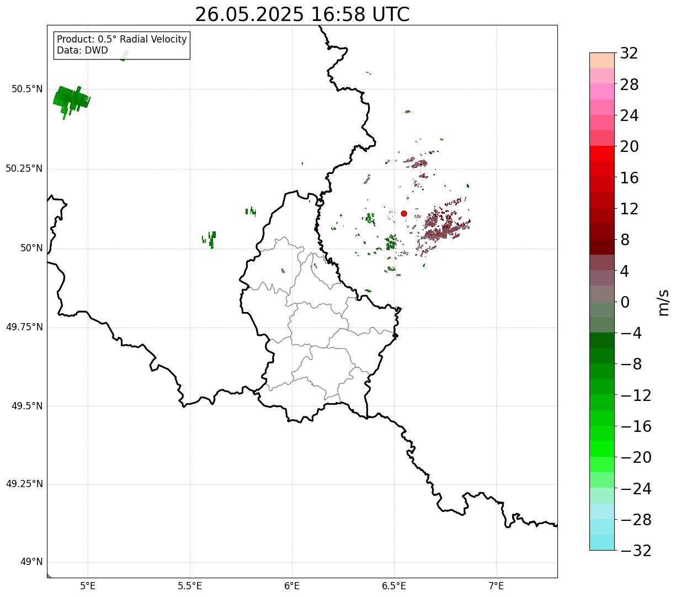The height and width of the screenshot is (597, 676).
Task: Pick the cyan swatch at bottom of colorbar
Action: click(x=602, y=542)
